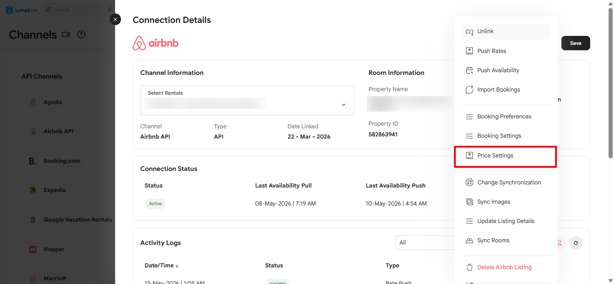Choose Sync Rooms option
Viewport: 614px width, 284px height.
[x=506, y=240]
